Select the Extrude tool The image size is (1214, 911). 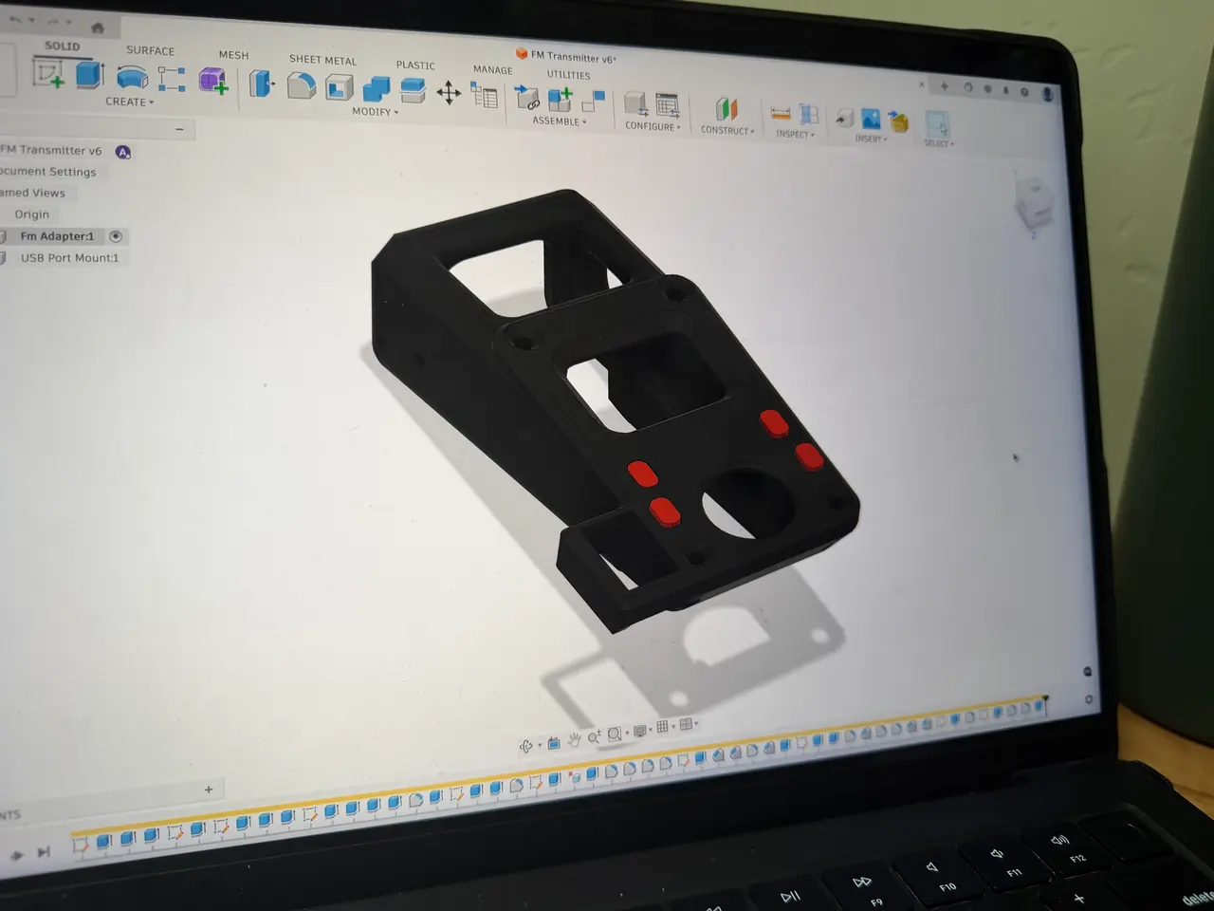[x=89, y=74]
